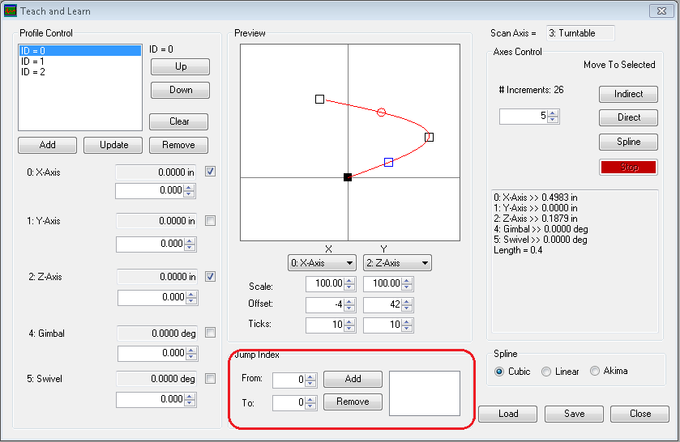Click the Jump Index Add button
The image size is (680, 442).
coord(353,379)
